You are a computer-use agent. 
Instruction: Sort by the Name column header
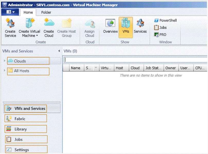click(x=77, y=68)
